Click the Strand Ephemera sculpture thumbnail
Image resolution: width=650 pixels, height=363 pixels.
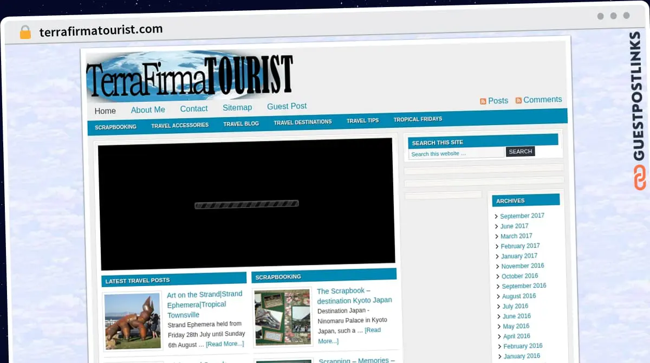pos(132,321)
